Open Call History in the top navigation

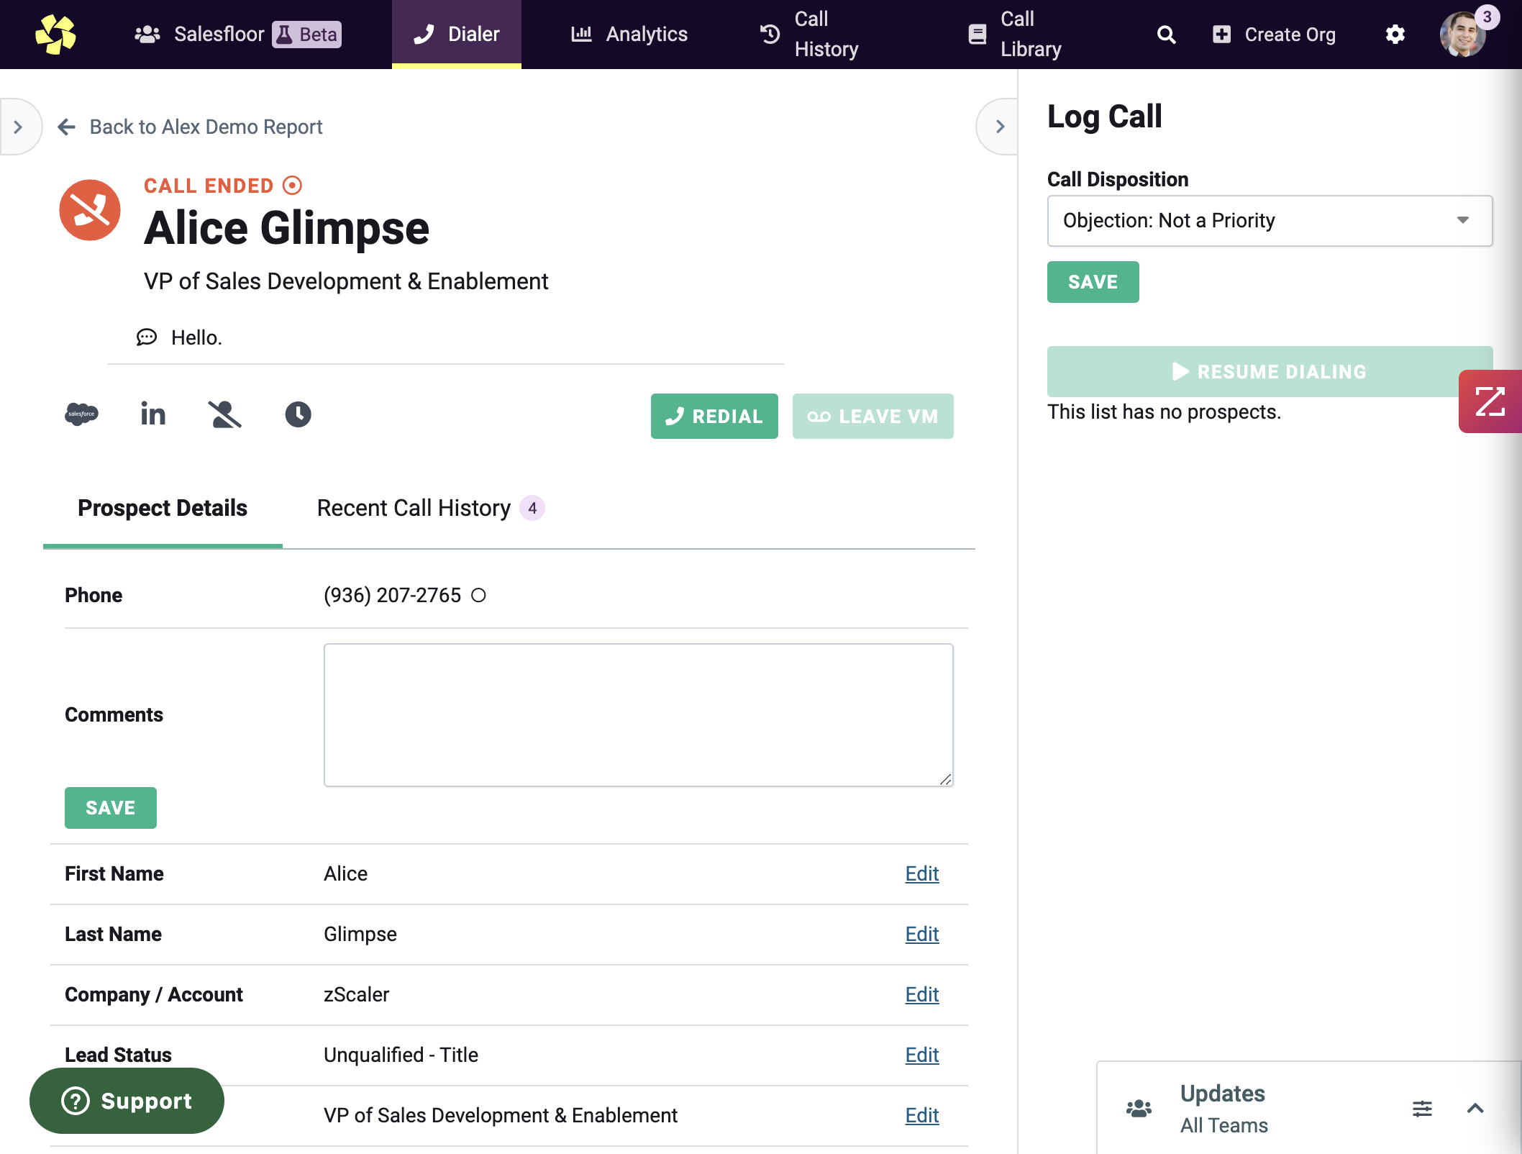click(x=809, y=35)
